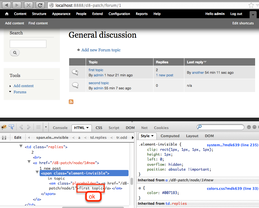This screenshot has height=208, width=259.
Task: Click the plus icon beside Add new Forum topic
Action: [x=79, y=50]
